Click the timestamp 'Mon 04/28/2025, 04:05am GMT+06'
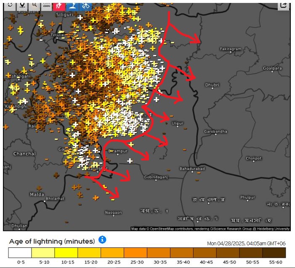The image size is (295, 268). click(x=246, y=243)
